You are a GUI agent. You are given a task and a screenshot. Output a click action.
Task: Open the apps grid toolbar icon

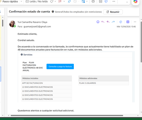(101, 1)
